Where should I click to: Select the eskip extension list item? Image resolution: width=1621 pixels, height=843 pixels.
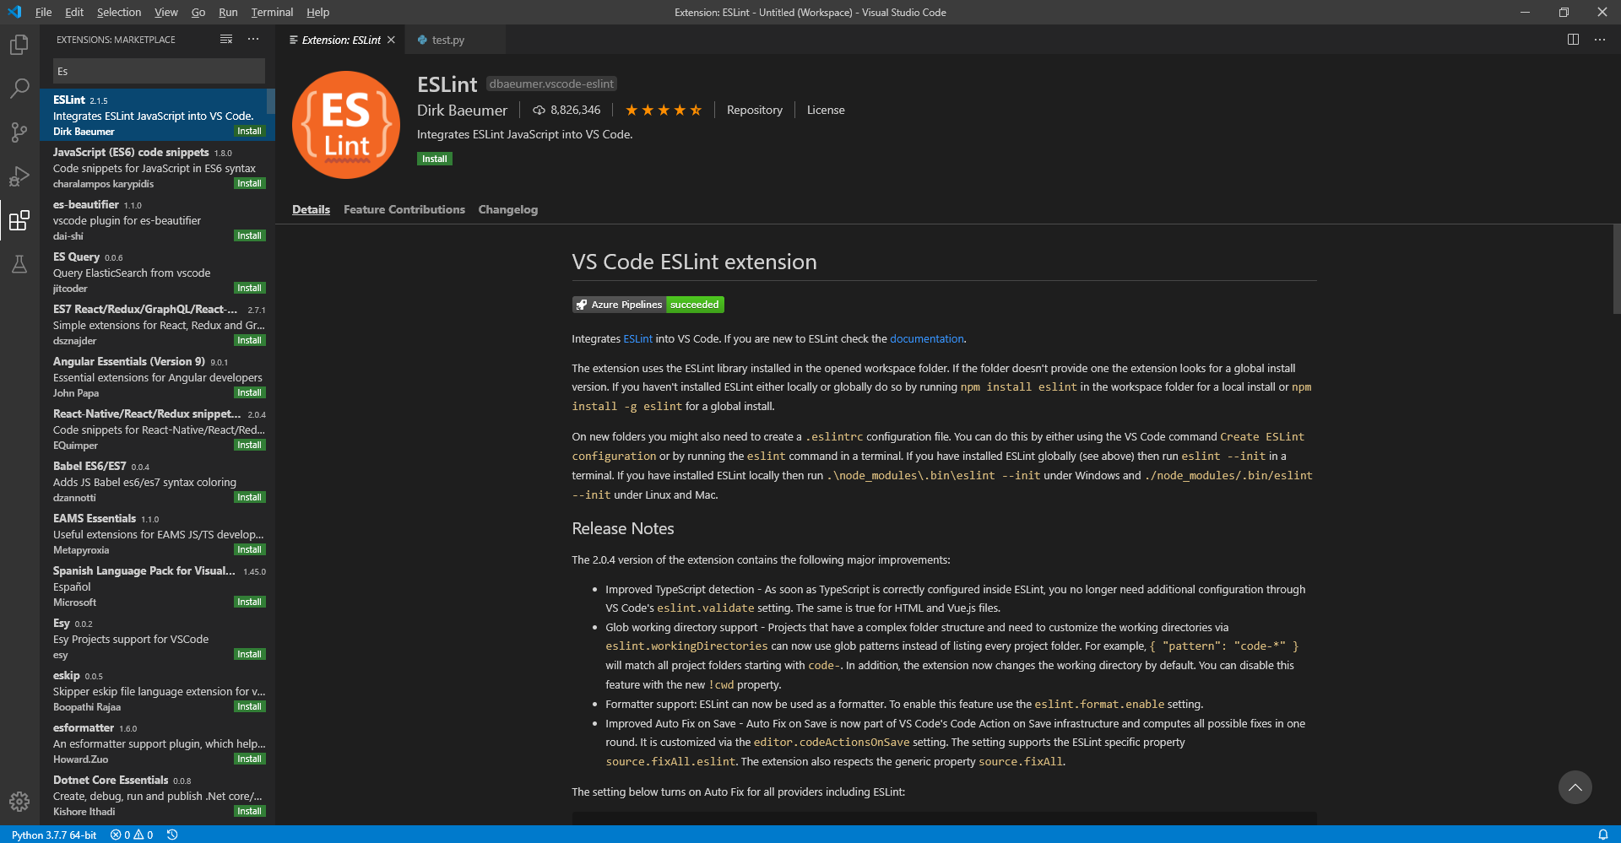pos(157,690)
